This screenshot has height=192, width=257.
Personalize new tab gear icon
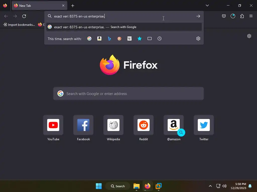(249, 36)
